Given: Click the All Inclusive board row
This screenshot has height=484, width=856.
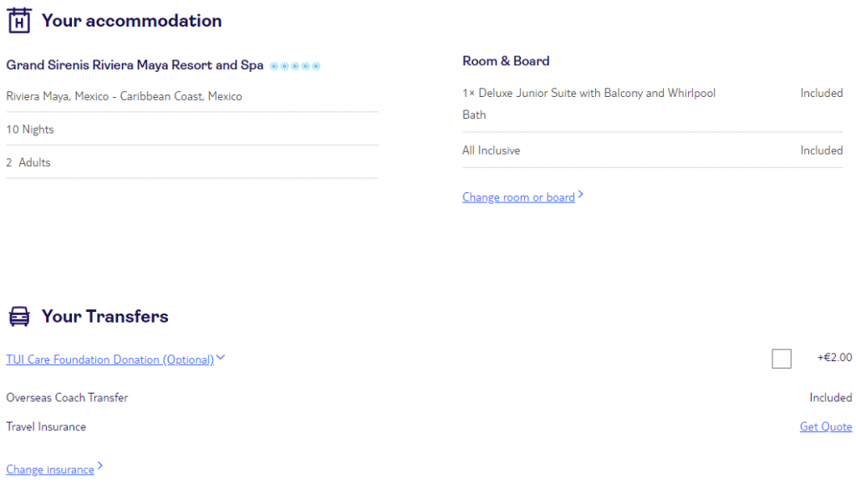Looking at the screenshot, I should pos(652,150).
